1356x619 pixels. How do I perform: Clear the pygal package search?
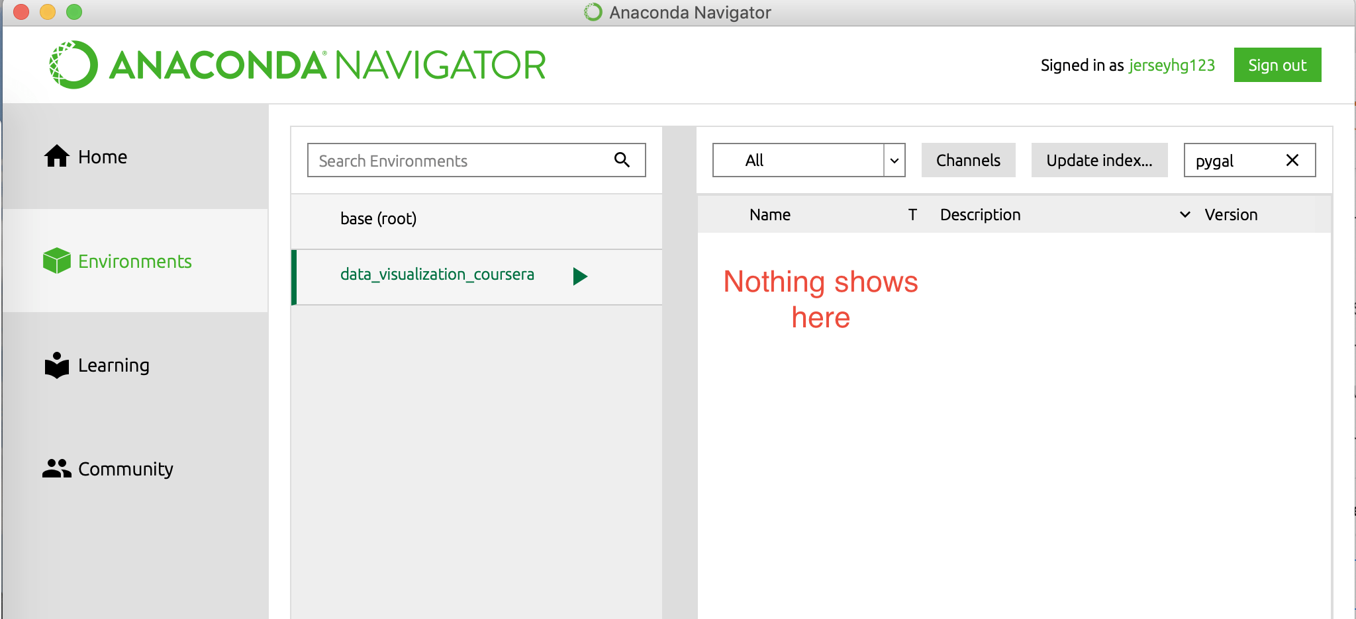[x=1292, y=160]
